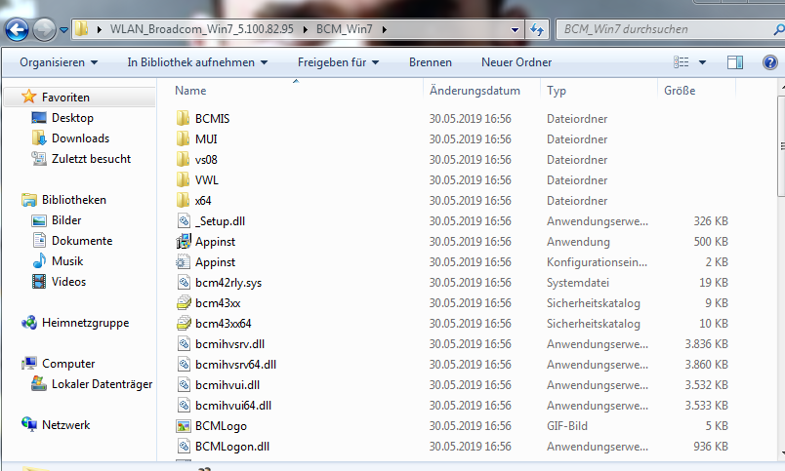Select the bcmihvsrv.dll file icon
The image size is (785, 471).
(x=184, y=344)
